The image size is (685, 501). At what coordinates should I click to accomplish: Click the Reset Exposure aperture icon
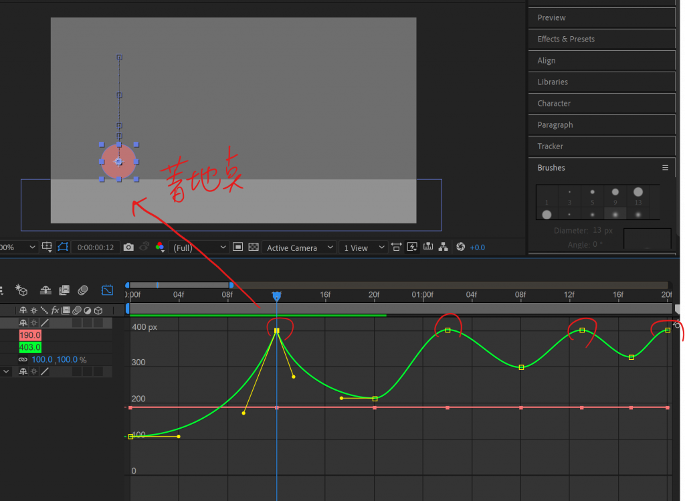pyautogui.click(x=460, y=247)
